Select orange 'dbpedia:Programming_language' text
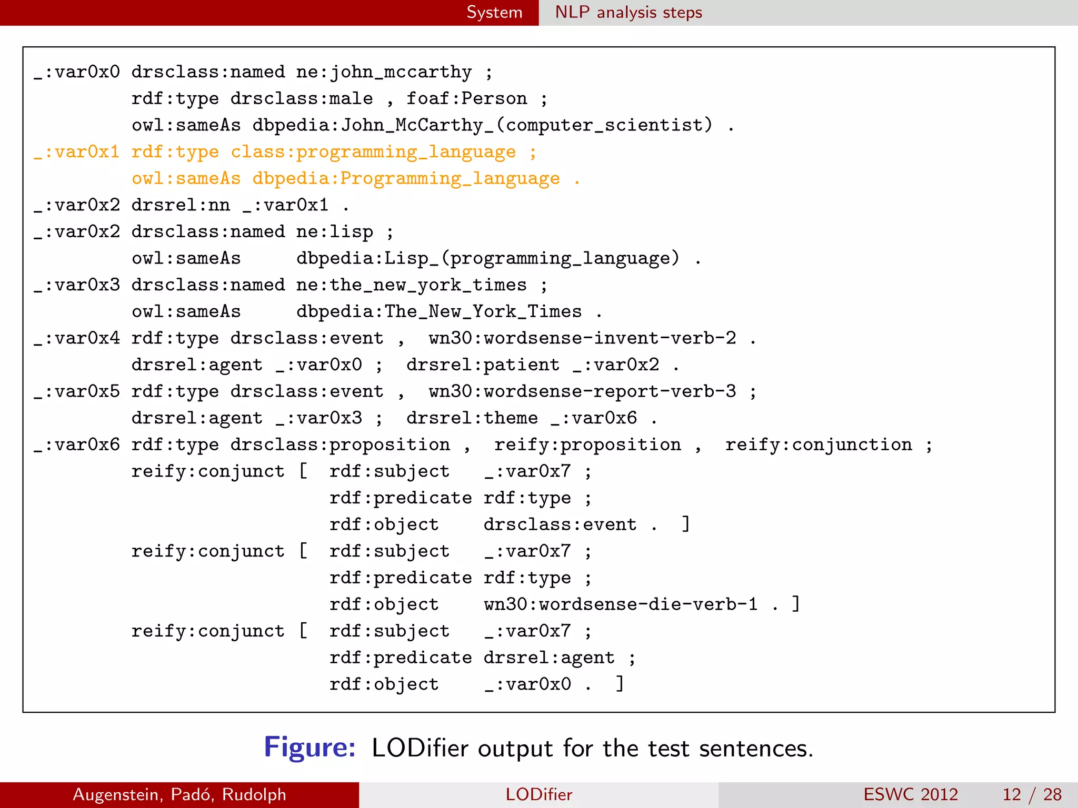The height and width of the screenshot is (808, 1078). [x=406, y=179]
